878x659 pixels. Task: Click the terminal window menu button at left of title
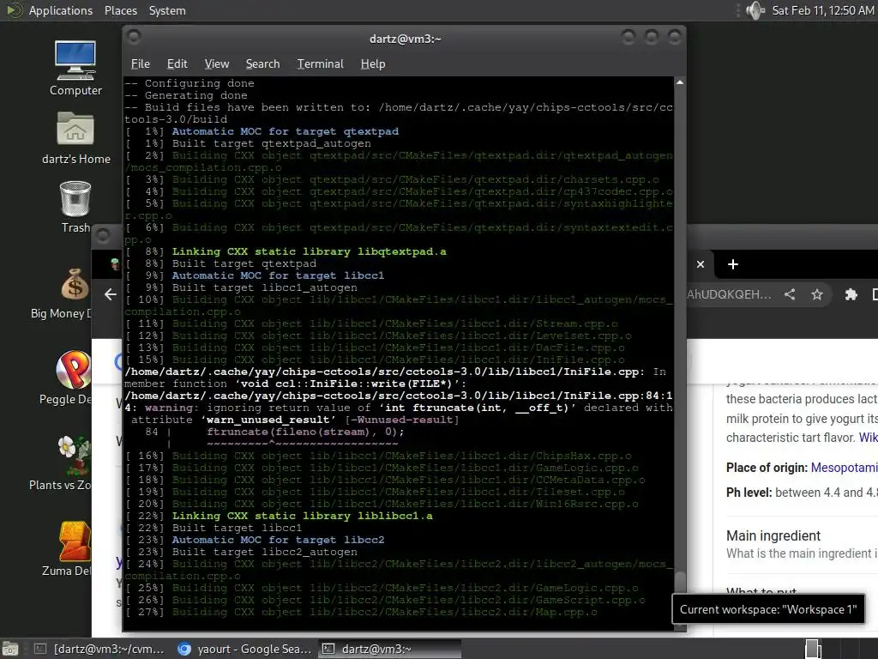[x=134, y=38]
